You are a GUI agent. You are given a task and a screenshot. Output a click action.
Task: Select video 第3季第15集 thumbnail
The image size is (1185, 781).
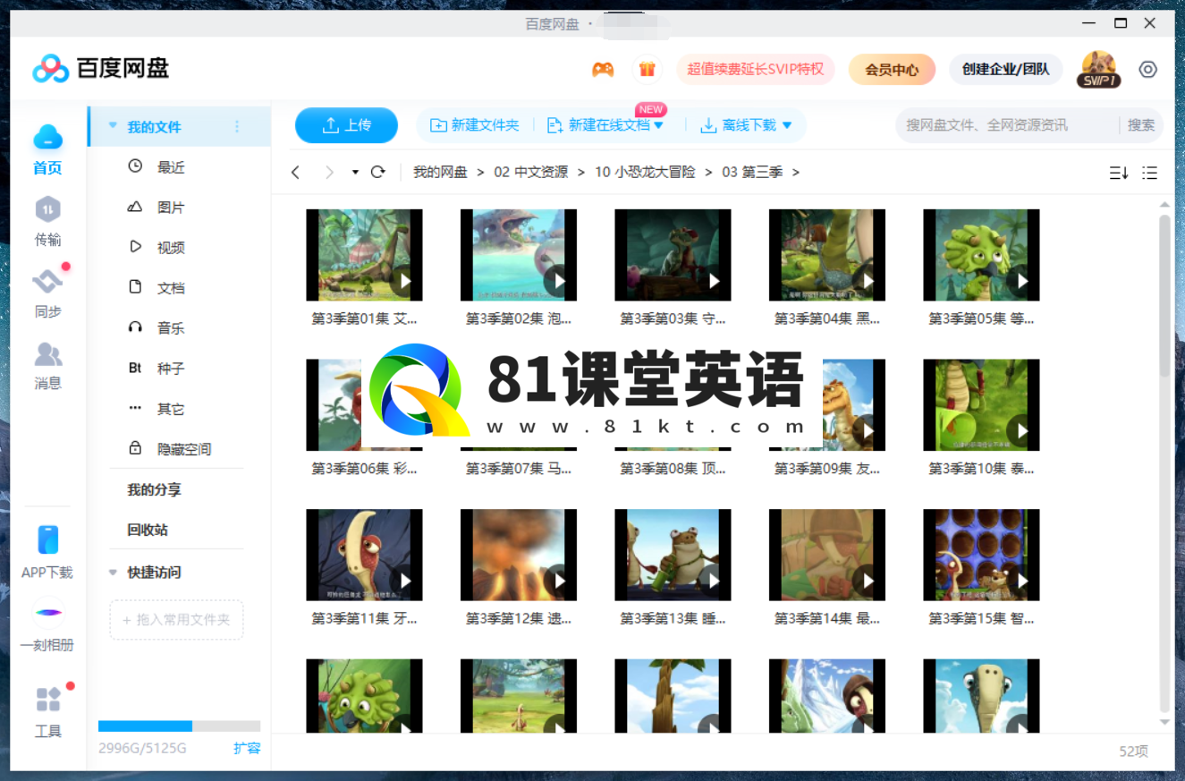coord(981,555)
